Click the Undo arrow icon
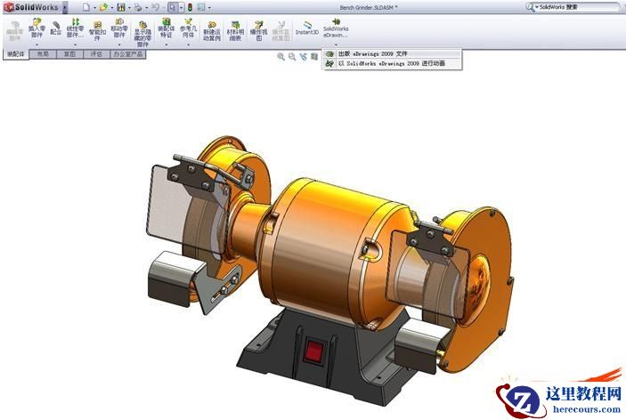This screenshot has height=420, width=626. point(155,7)
